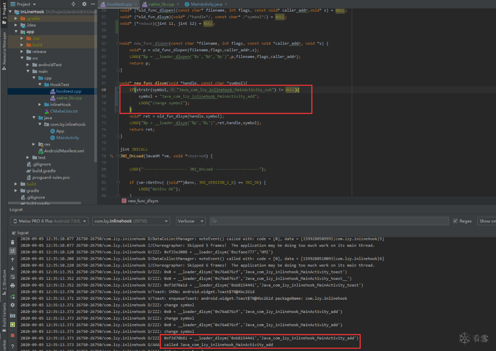Start screen record from logcat toolbar
Screen dimensions: 496x351
(12, 325)
